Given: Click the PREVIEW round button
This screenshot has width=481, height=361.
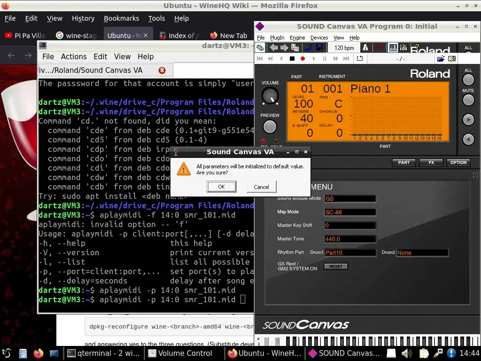Looking at the screenshot, I should (270, 127).
